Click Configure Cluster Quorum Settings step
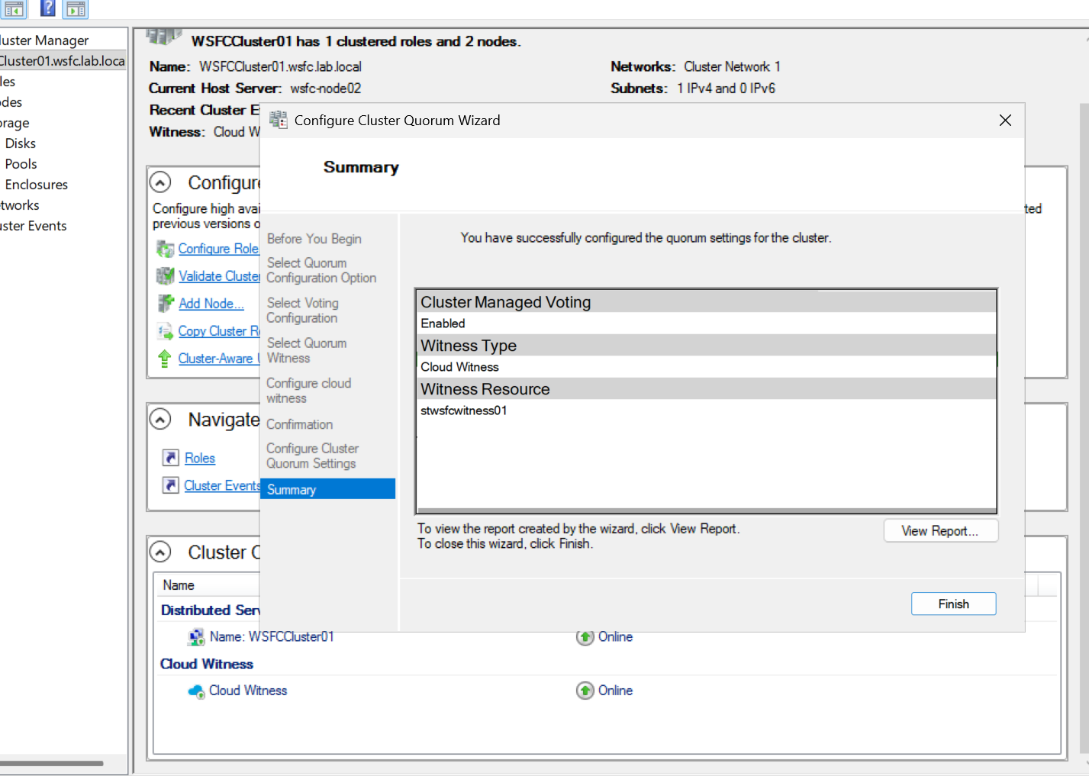Viewport: 1089px width, 776px height. click(312, 456)
